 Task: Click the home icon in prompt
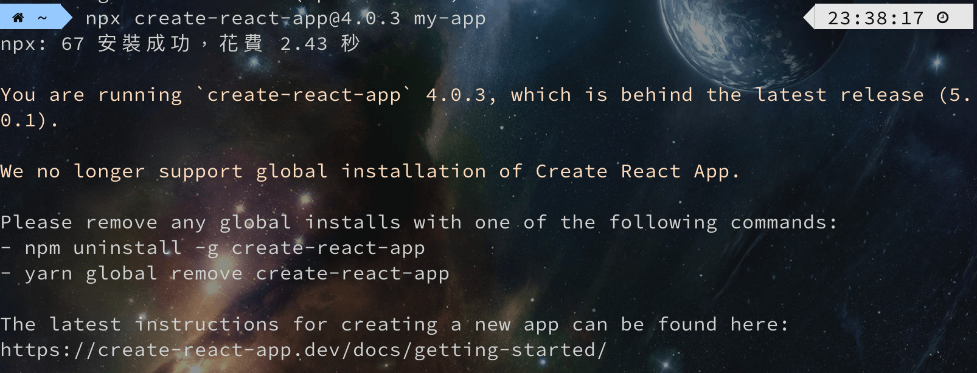18,18
